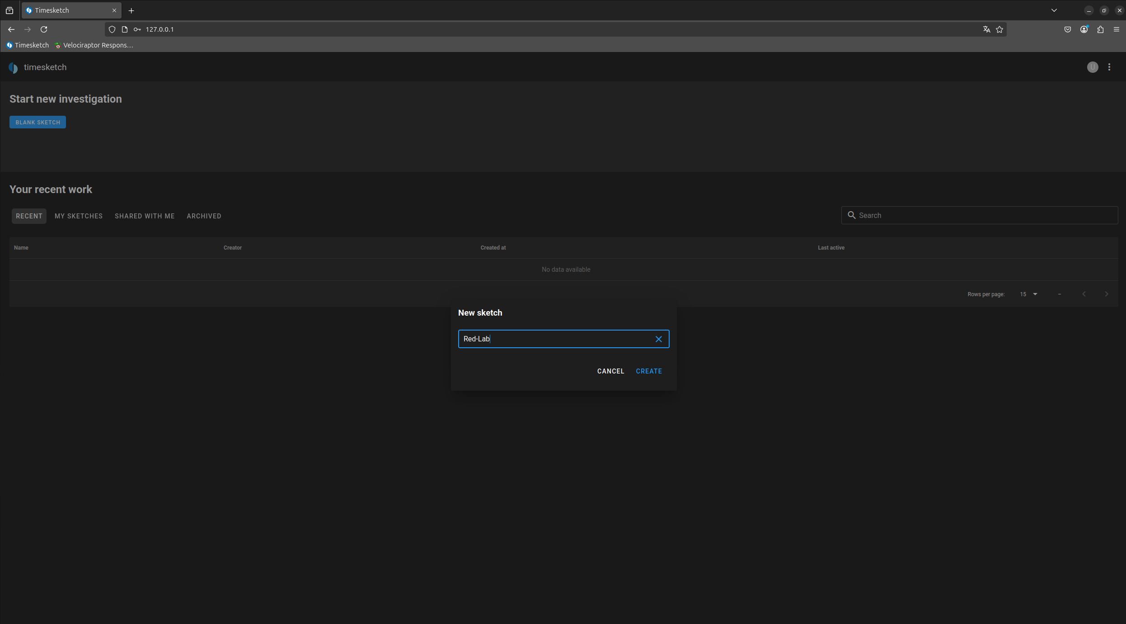Open the Velociraptor Response bookmark

pos(94,45)
